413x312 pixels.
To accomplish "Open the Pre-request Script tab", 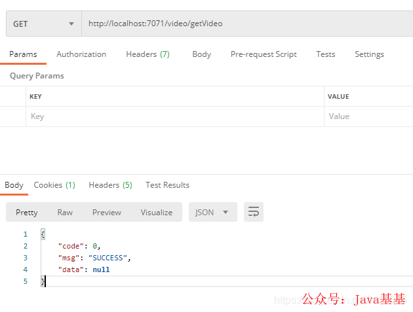I will tap(264, 54).
